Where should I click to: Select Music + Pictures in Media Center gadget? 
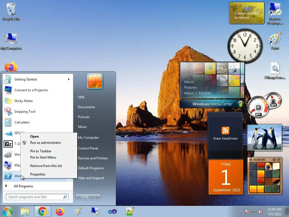(198, 93)
